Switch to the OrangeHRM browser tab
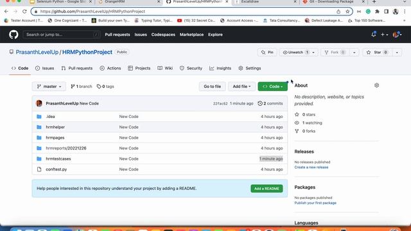The width and height of the screenshot is (411, 231). tap(128, 2)
